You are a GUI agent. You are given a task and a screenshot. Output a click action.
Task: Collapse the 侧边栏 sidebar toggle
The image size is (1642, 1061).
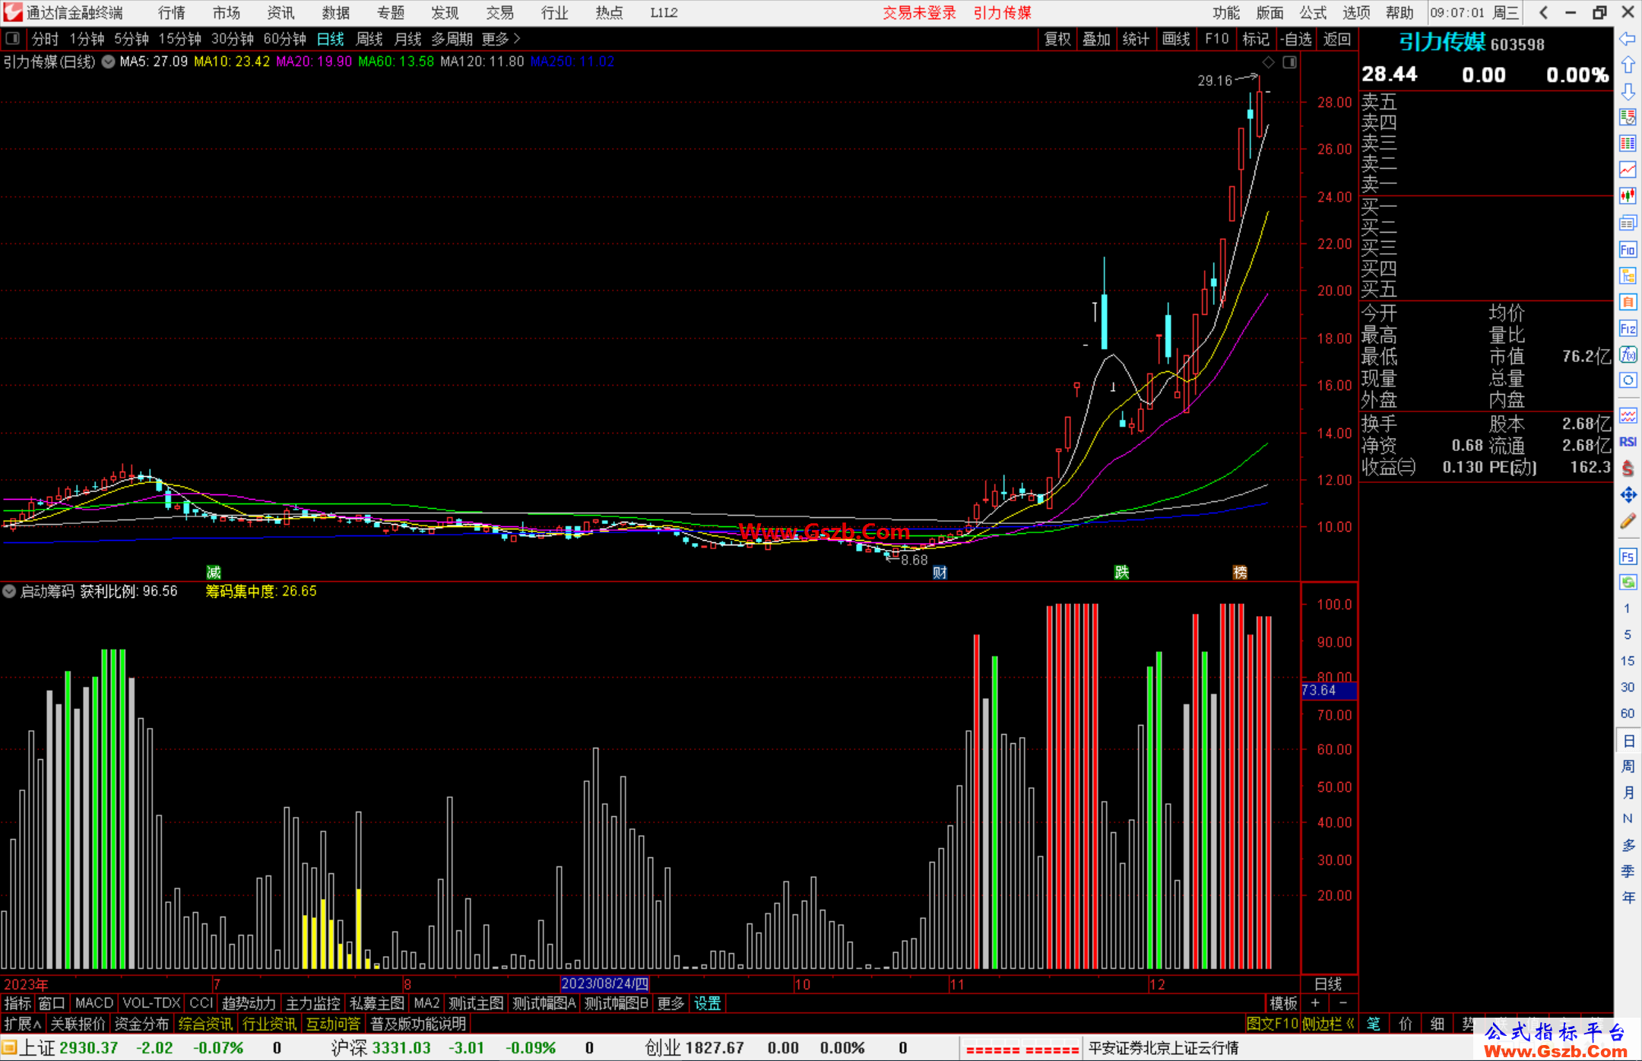(1327, 1024)
